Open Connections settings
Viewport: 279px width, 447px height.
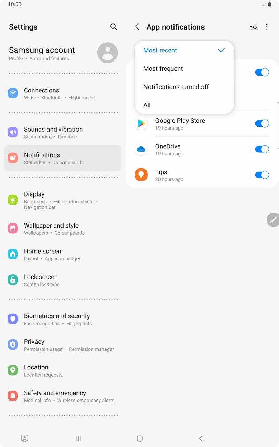(x=62, y=93)
